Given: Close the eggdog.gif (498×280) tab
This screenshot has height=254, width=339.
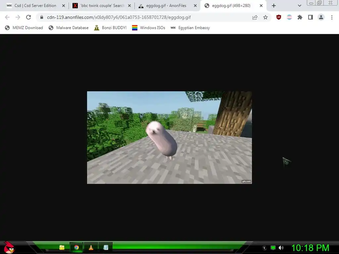Looking at the screenshot, I should point(261,6).
